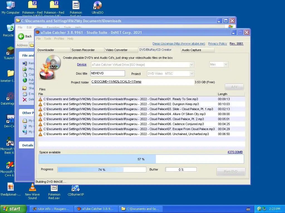Select the Microsoft Visual Basic 6 icon

point(8,145)
